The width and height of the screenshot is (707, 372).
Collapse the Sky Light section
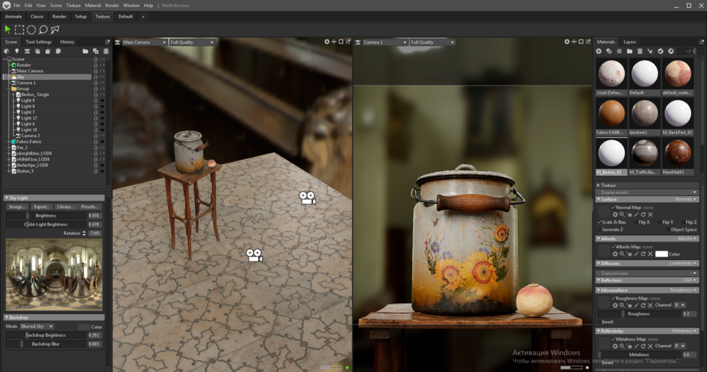(7, 198)
